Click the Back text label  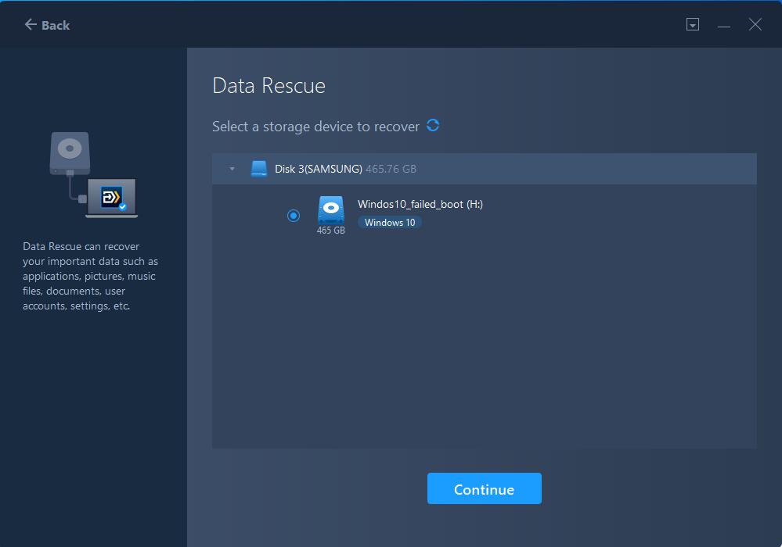point(56,25)
